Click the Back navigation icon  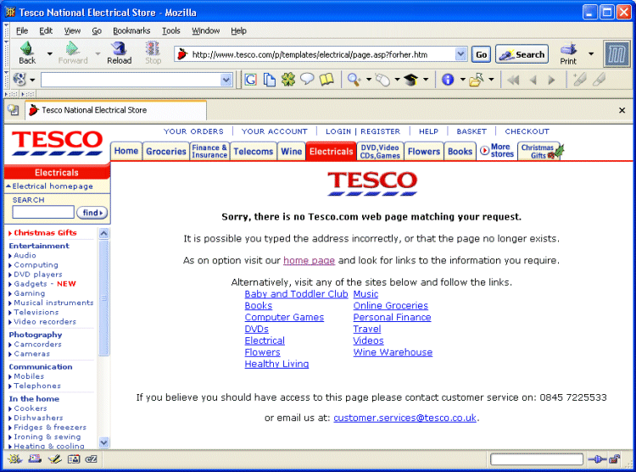27,48
